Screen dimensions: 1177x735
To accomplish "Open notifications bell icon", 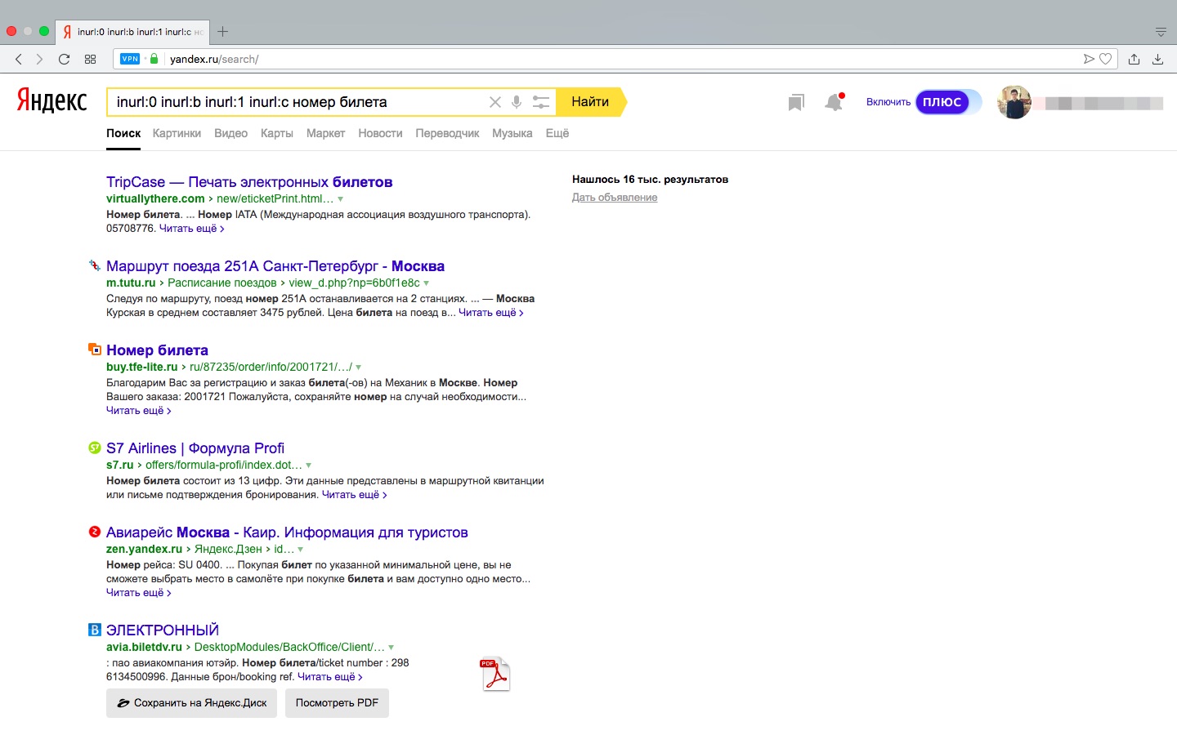I will (x=834, y=102).
